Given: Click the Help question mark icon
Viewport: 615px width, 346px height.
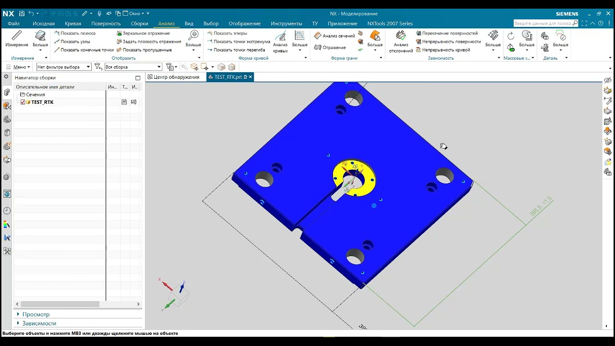Looking at the screenshot, I should (x=601, y=23).
